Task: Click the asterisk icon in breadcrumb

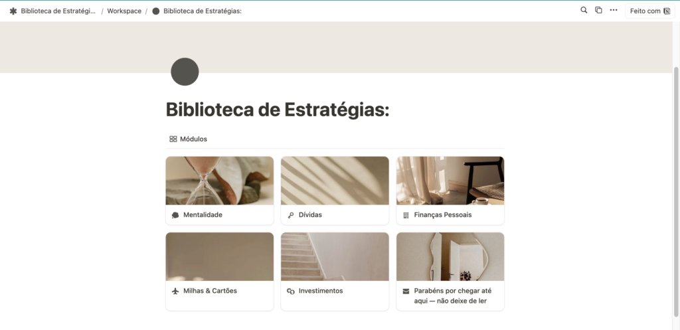Action: 13,11
